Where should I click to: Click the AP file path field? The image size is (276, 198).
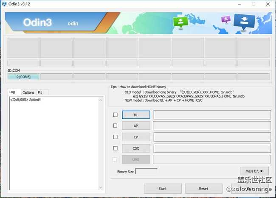[x=212, y=125]
